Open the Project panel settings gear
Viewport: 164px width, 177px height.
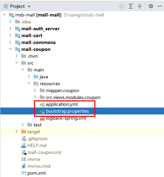click(151, 6)
